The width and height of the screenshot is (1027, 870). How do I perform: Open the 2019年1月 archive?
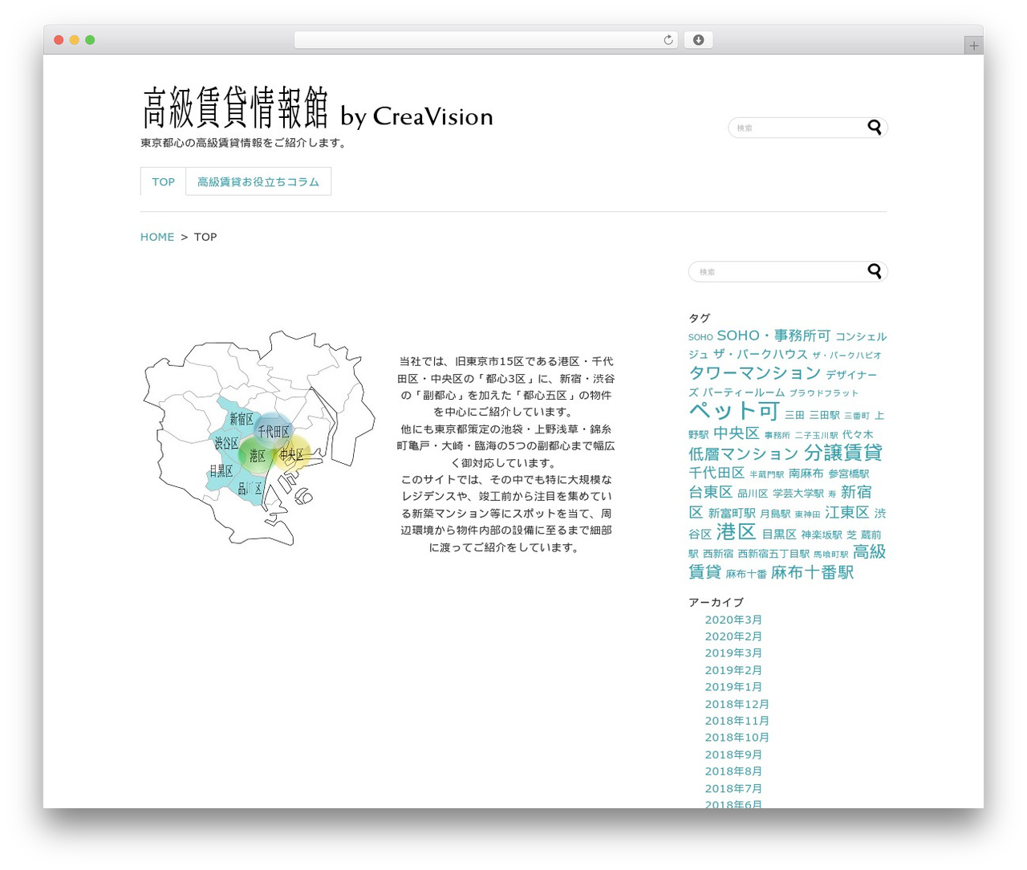(733, 687)
